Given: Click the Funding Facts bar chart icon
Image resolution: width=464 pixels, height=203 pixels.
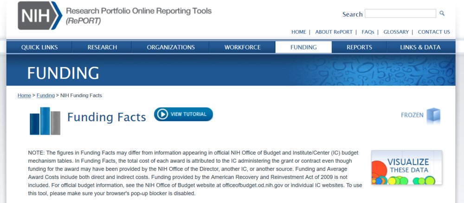Looking at the screenshot, I should pos(45,121).
